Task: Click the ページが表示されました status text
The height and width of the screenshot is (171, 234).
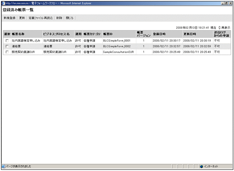Action: (x=18, y=166)
